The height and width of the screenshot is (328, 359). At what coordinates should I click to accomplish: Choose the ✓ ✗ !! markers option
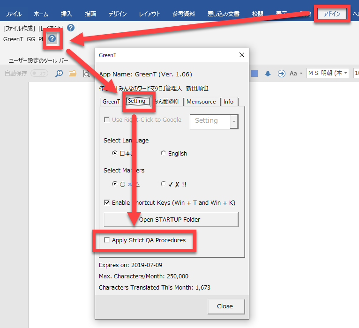point(163,184)
